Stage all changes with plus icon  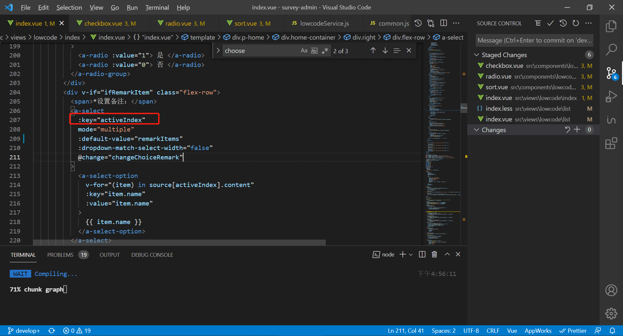pos(577,130)
